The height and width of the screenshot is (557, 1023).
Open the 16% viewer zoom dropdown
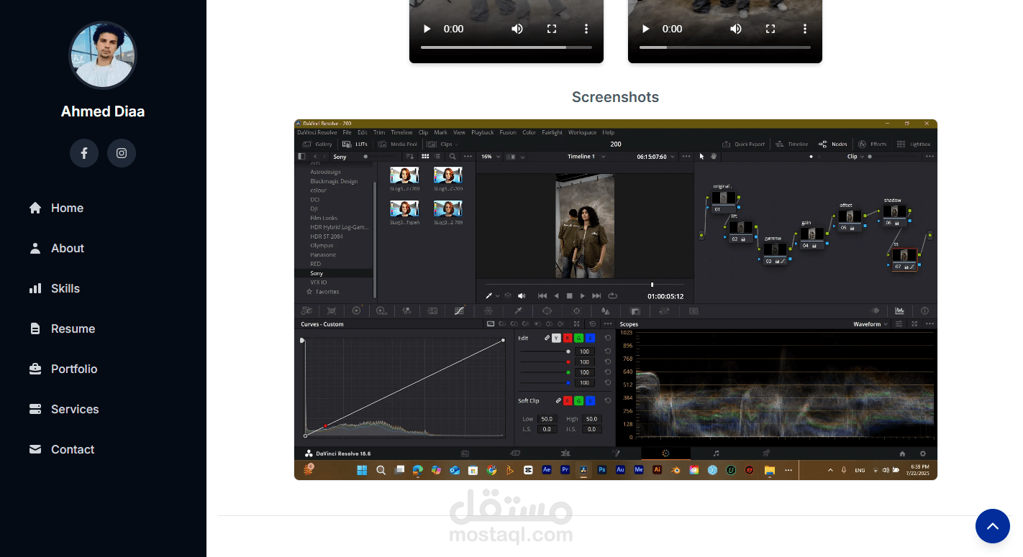click(x=489, y=156)
